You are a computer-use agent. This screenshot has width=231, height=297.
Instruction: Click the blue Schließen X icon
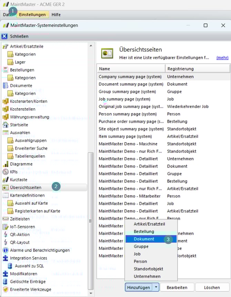point(4,36)
